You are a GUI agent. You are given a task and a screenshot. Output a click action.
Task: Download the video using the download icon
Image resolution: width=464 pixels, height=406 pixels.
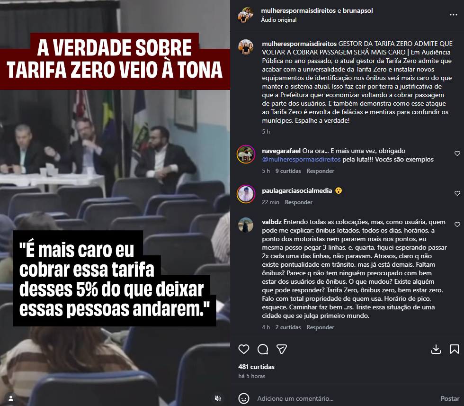pyautogui.click(x=436, y=349)
